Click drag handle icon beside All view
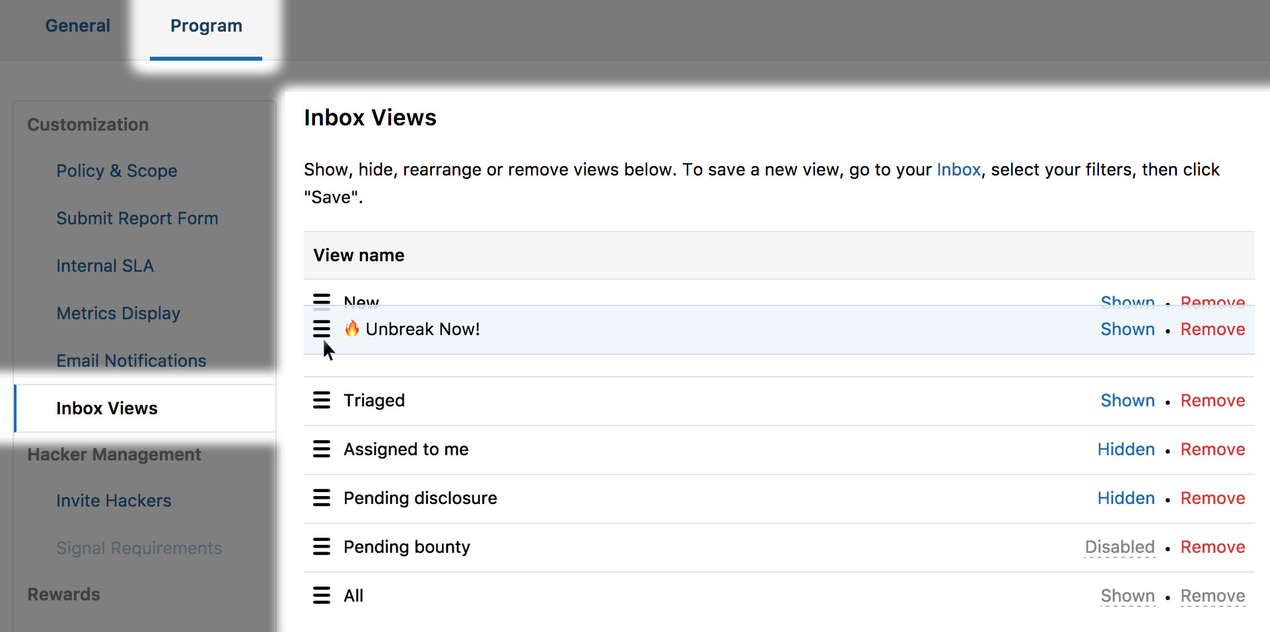The width and height of the screenshot is (1270, 632). pyautogui.click(x=322, y=595)
